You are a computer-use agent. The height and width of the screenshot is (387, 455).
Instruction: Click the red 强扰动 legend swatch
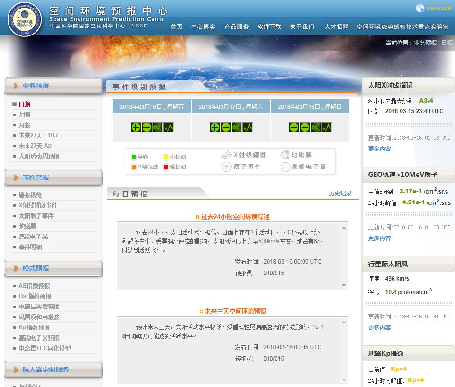(166, 167)
